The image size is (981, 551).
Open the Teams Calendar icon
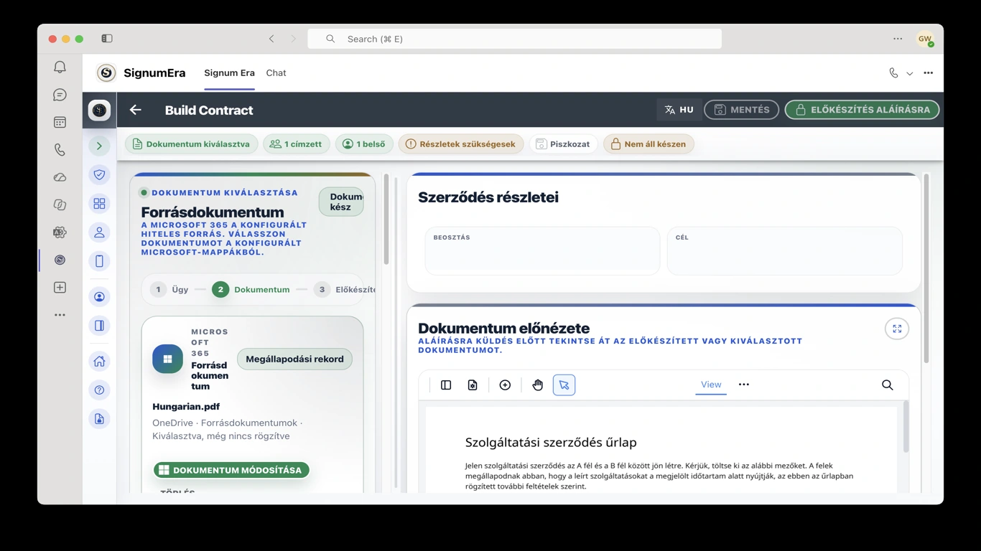point(60,123)
